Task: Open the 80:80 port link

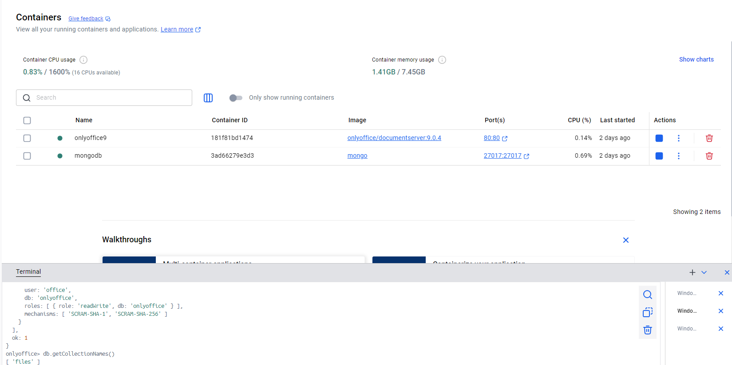Action: pos(492,138)
